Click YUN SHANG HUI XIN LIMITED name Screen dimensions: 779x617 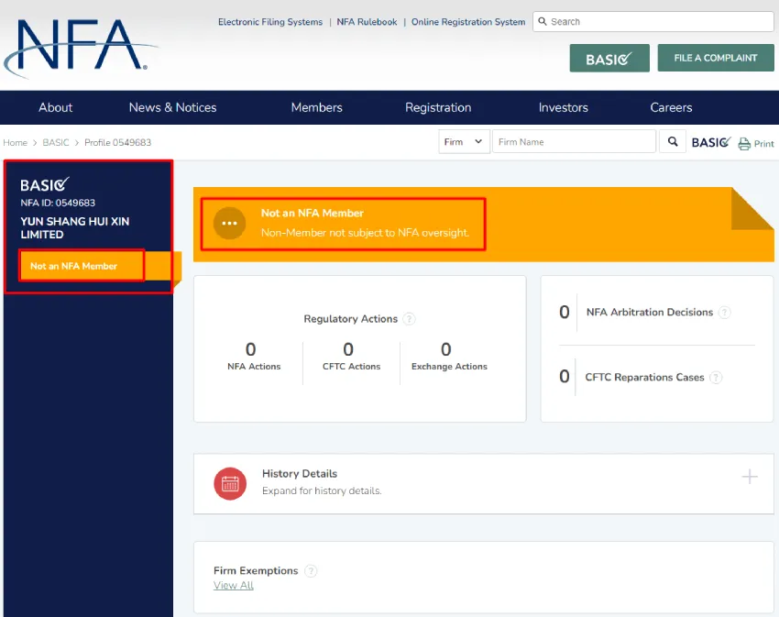point(74,227)
